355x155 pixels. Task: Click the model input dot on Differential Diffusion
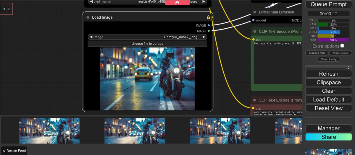click(253, 20)
